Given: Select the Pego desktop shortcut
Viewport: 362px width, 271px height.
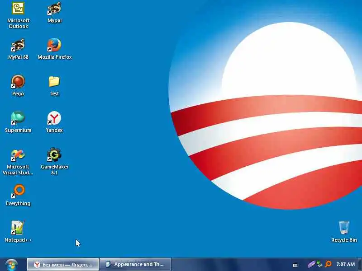Looking at the screenshot, I should 18,85.
